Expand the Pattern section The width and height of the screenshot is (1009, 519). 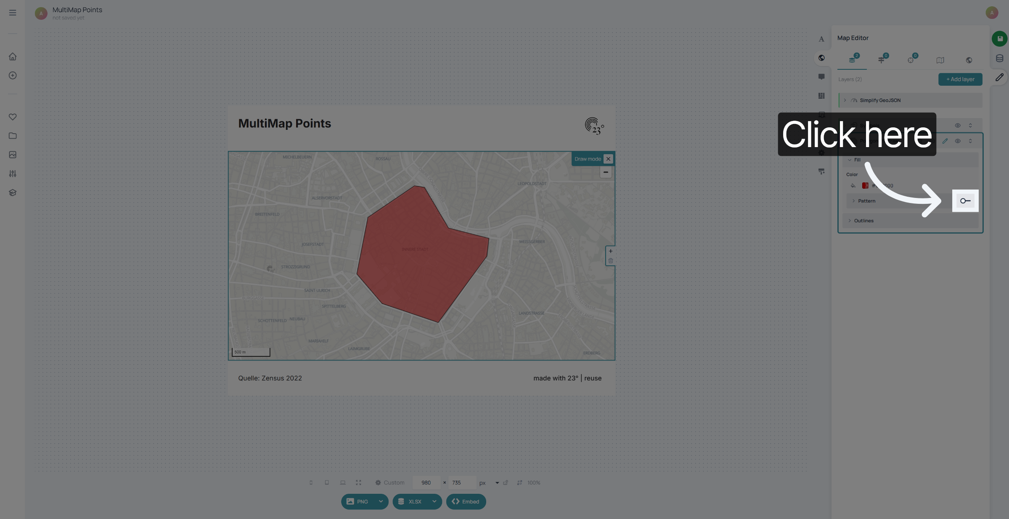click(x=853, y=201)
